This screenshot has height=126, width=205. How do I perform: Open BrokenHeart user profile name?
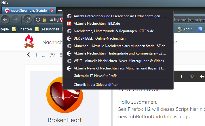pyautogui.click(x=64, y=120)
